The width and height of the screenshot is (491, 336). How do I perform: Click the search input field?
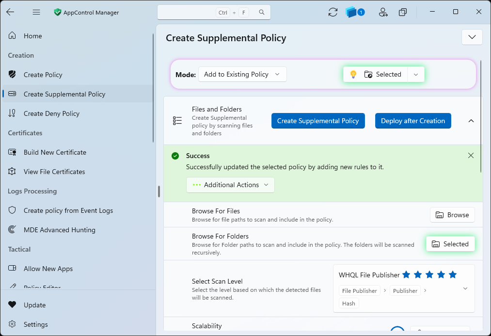coord(187,12)
